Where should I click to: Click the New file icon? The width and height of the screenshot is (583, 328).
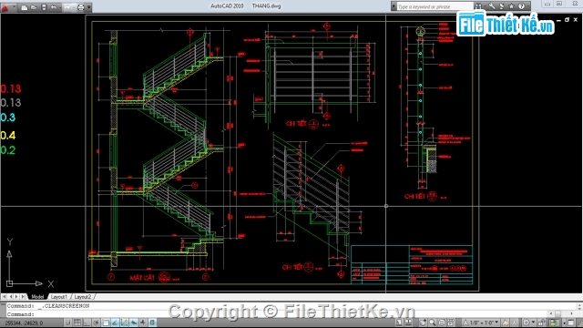click(25, 7)
